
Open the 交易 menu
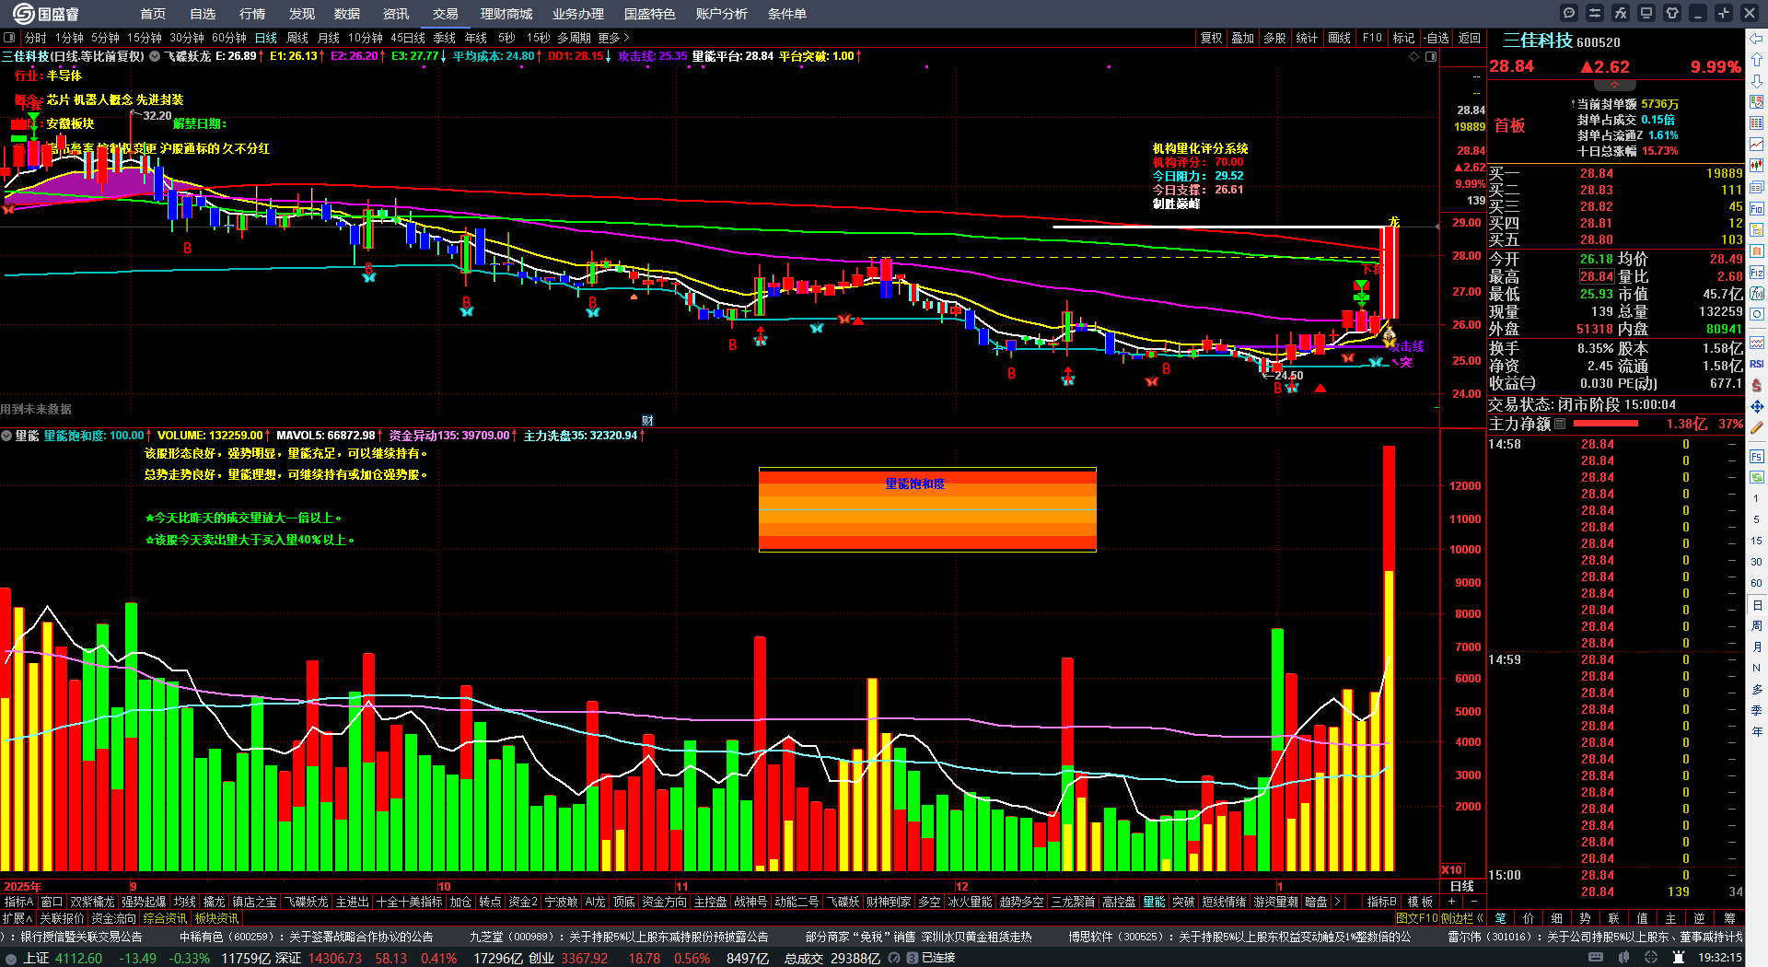[x=446, y=14]
